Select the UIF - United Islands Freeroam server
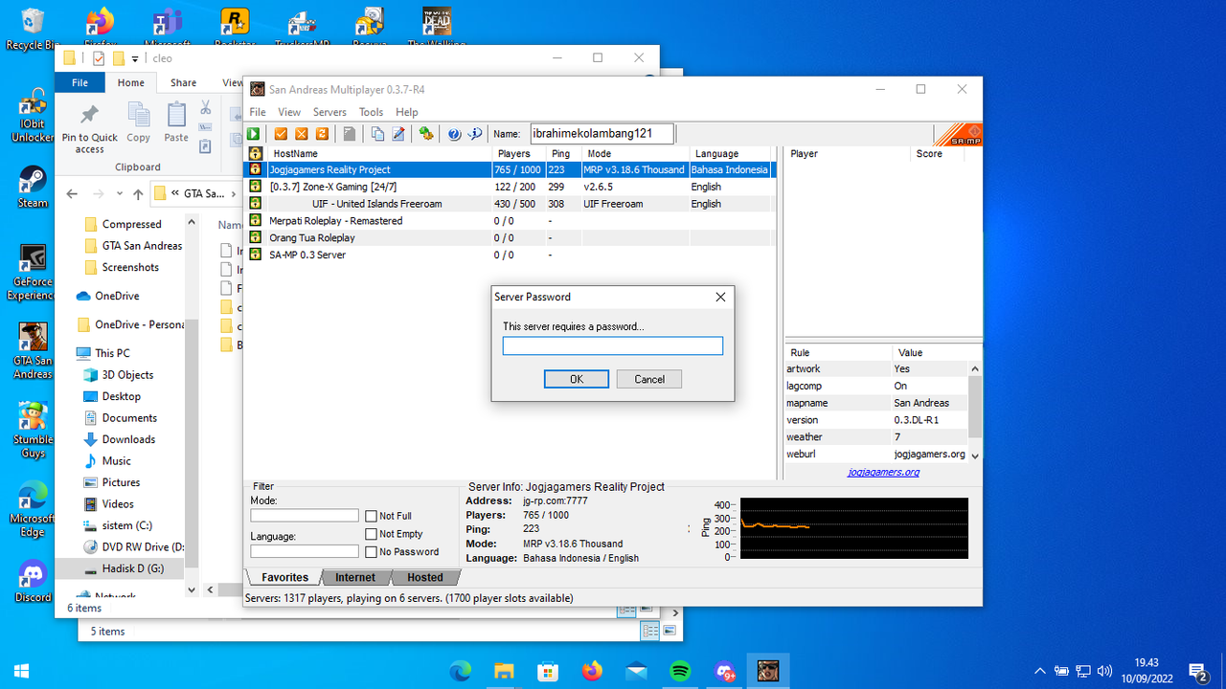1226x689 pixels. click(x=509, y=204)
